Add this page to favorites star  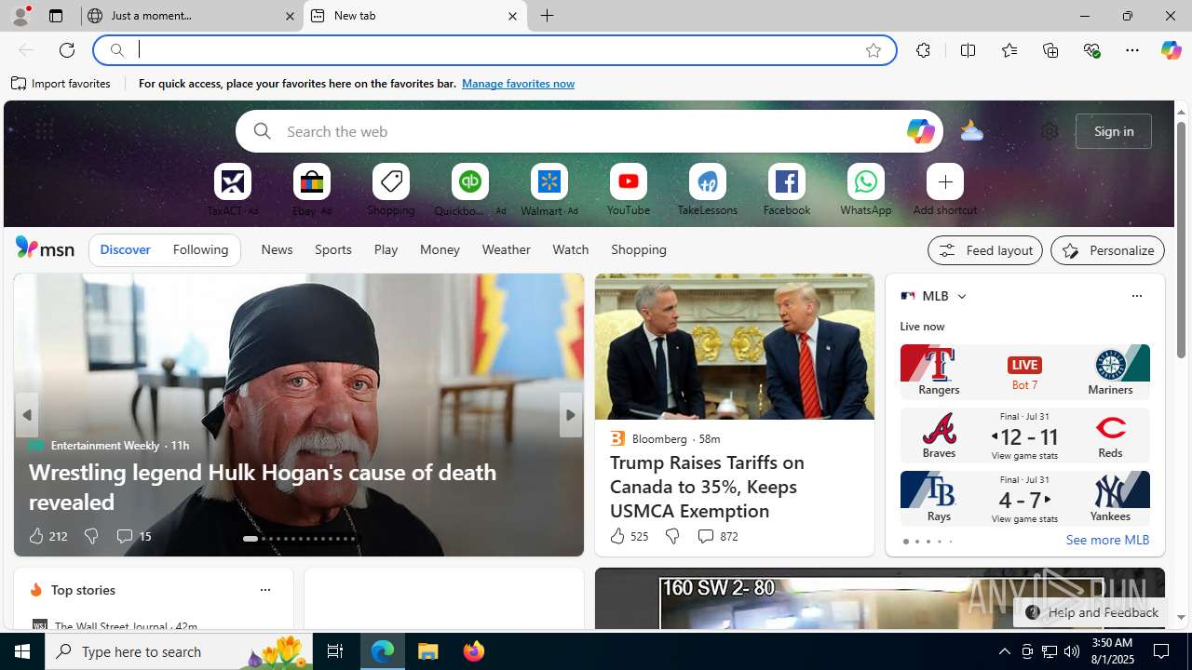tap(873, 50)
